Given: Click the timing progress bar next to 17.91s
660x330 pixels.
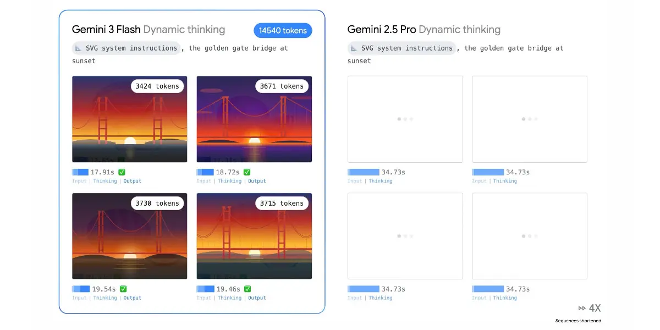Looking at the screenshot, I should click(x=80, y=172).
